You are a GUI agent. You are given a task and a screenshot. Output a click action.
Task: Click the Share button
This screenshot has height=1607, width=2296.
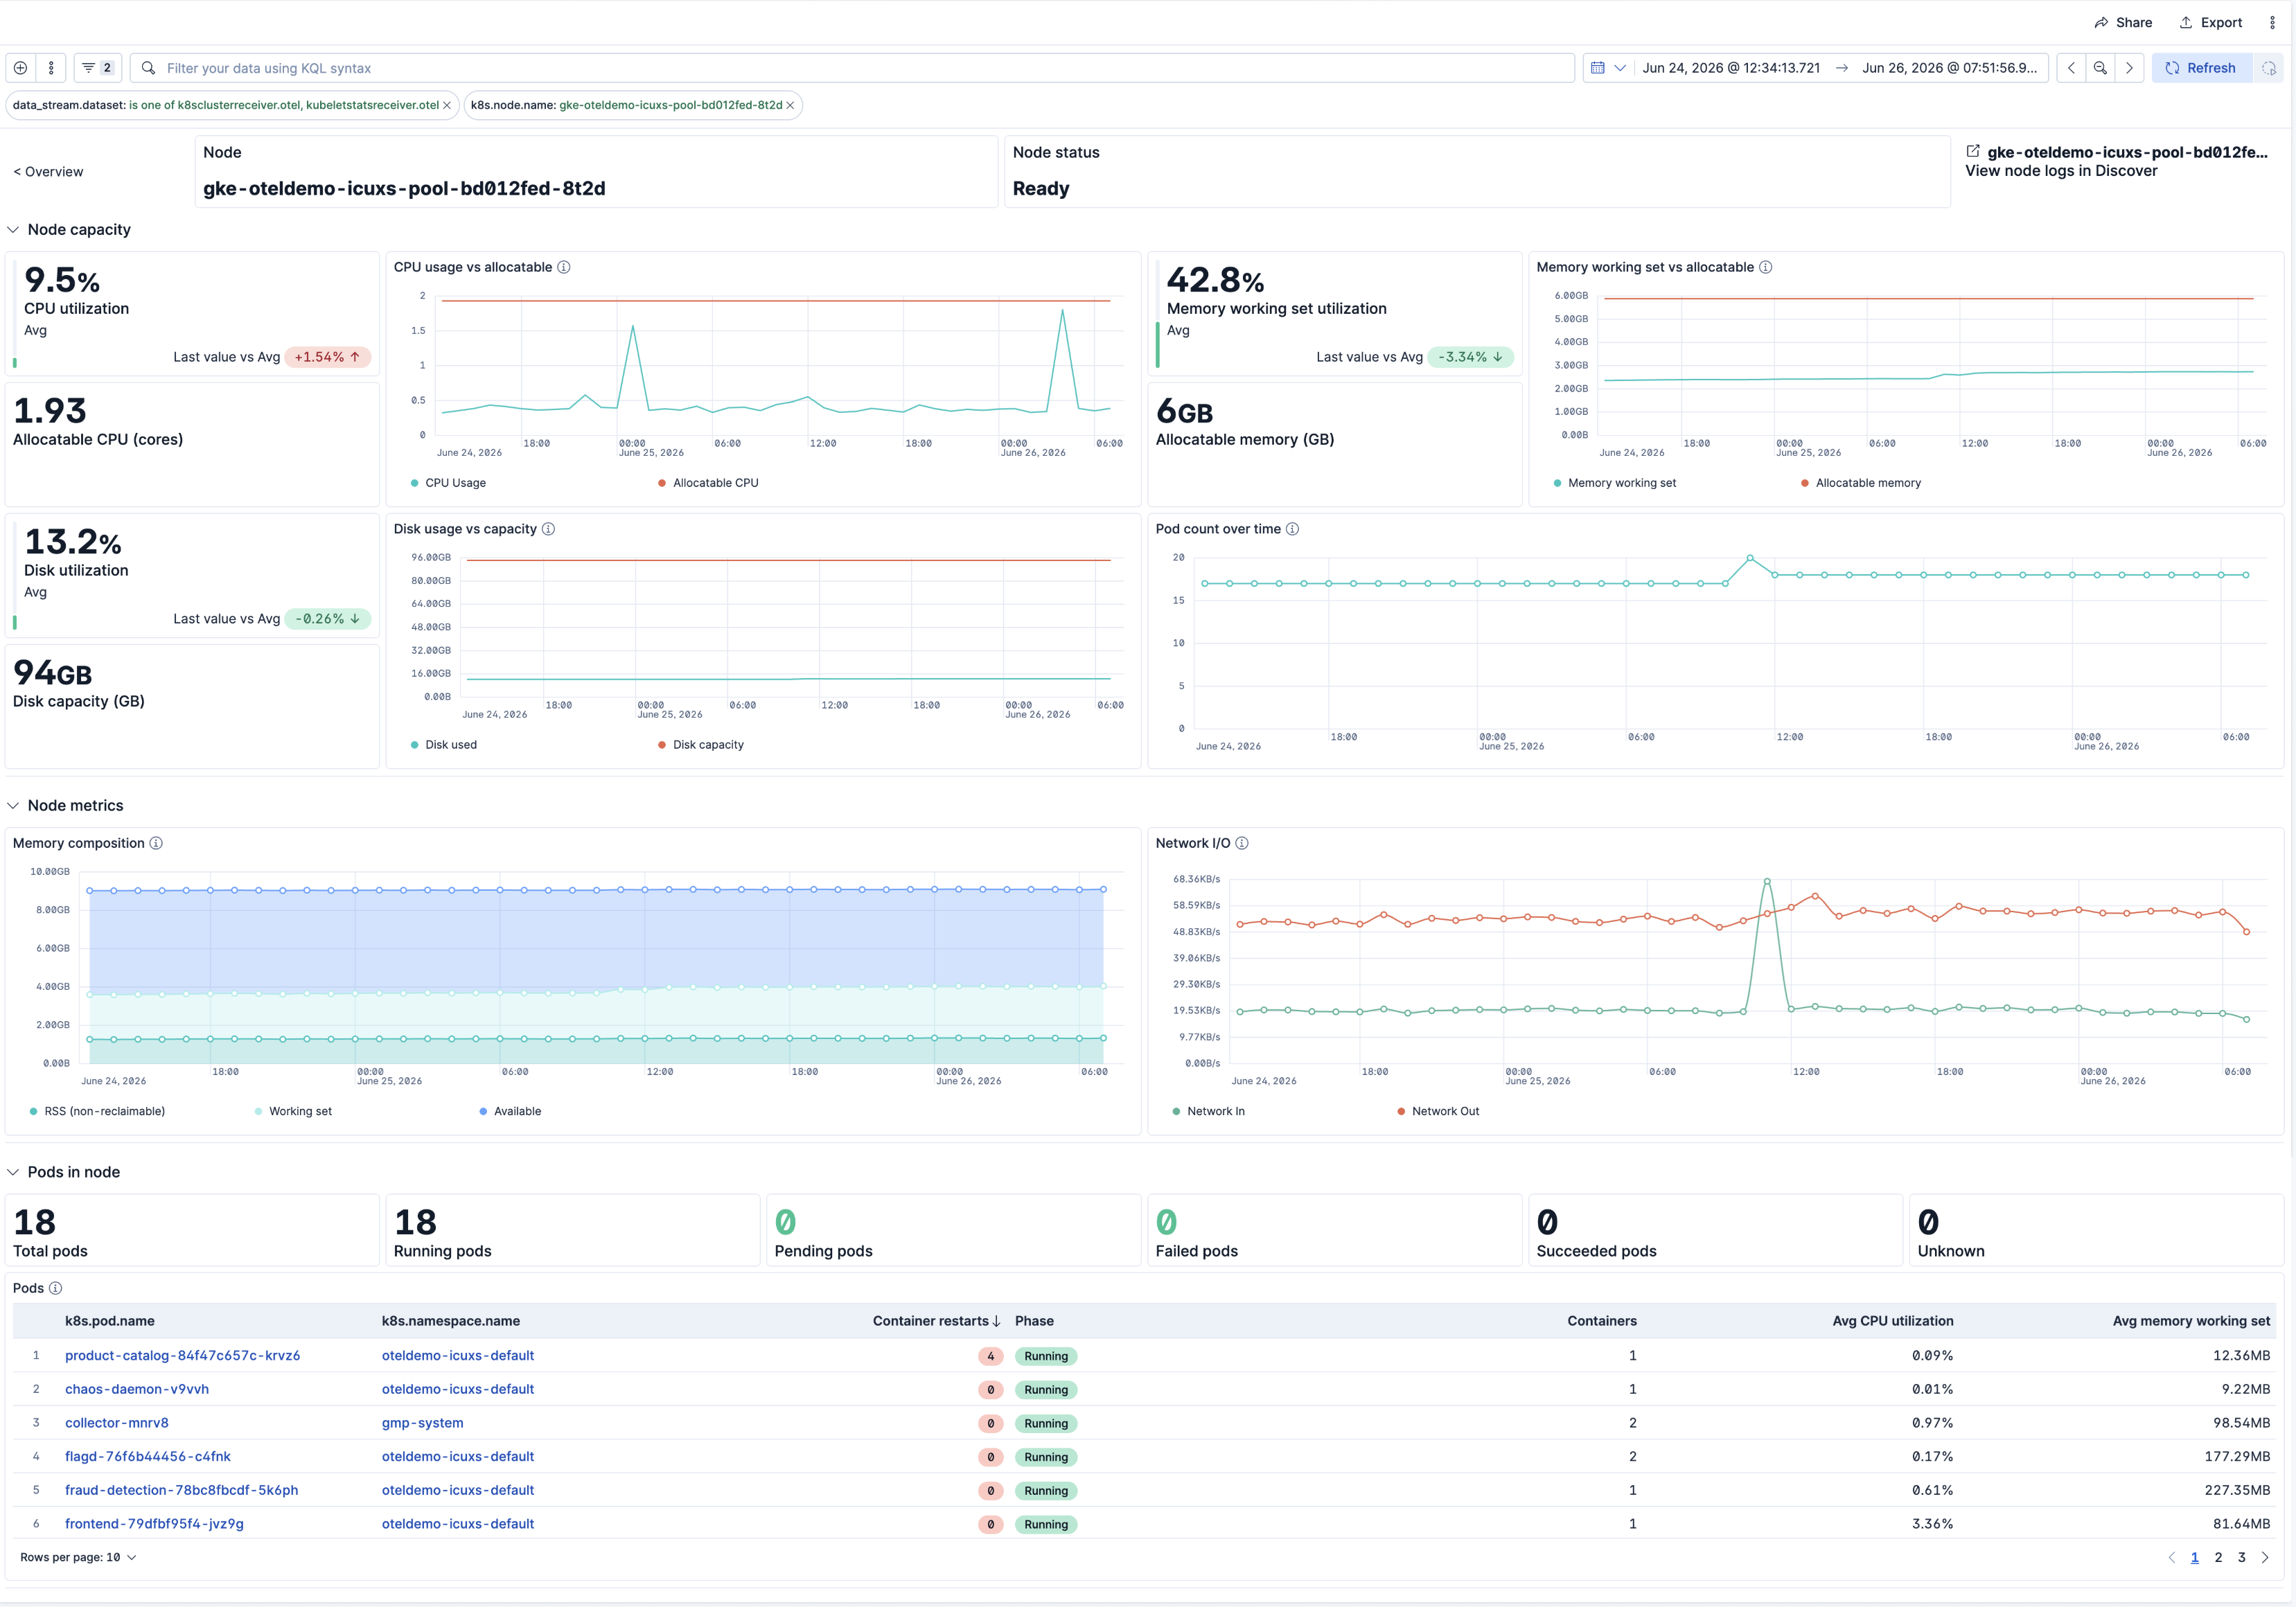(x=2123, y=22)
